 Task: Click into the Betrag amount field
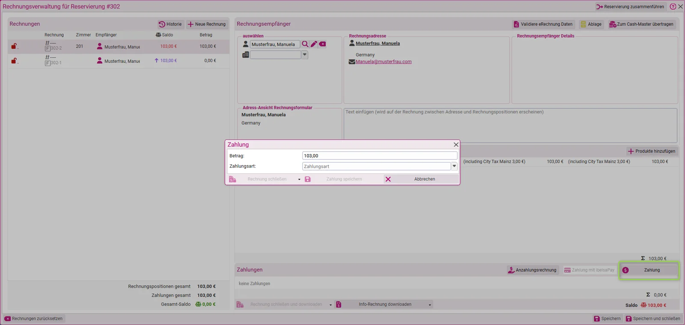pyautogui.click(x=380, y=156)
